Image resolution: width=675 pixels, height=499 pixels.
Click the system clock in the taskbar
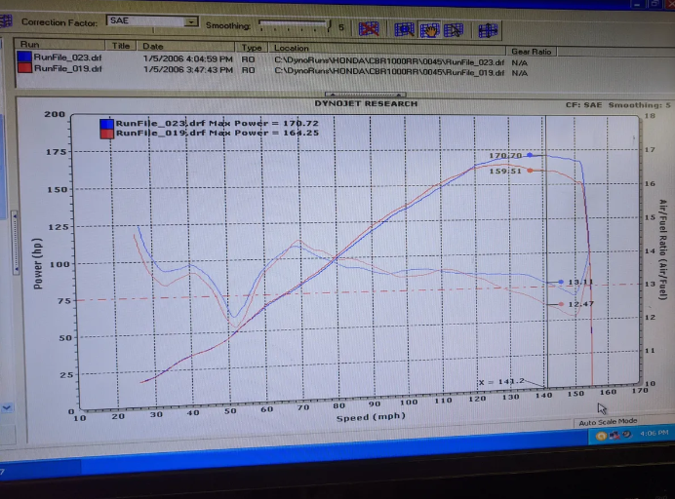654,433
